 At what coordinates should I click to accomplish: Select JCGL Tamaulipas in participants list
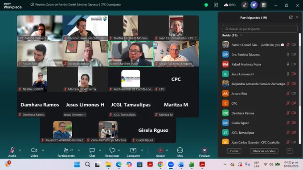coord(259,133)
